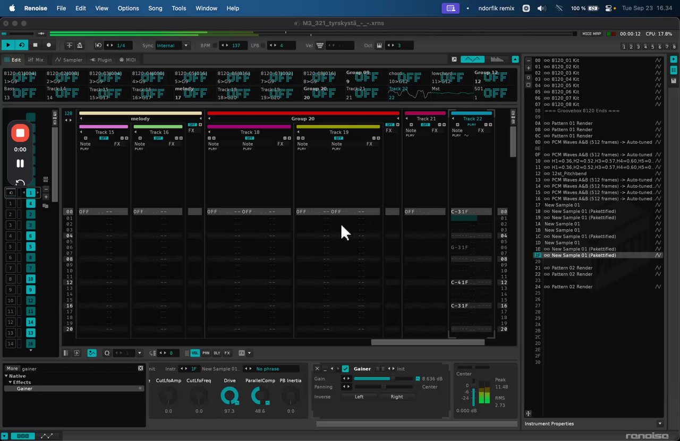Click the More button in device search
Viewport: 680px width, 441px height.
tap(12, 368)
